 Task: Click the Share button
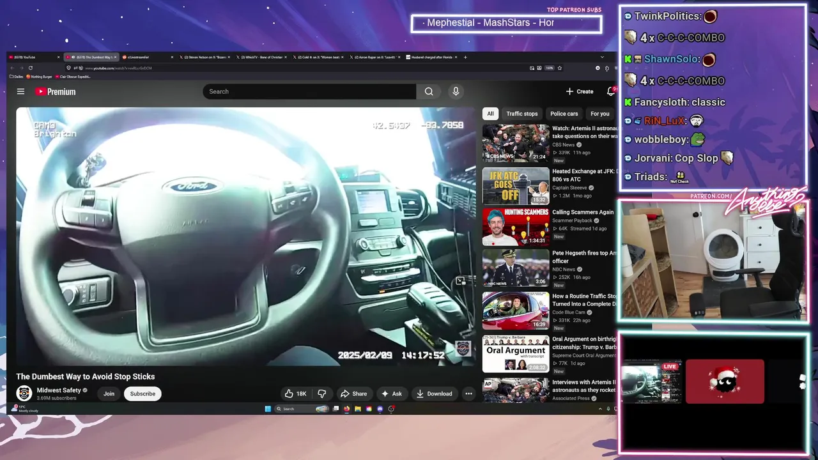pyautogui.click(x=353, y=394)
